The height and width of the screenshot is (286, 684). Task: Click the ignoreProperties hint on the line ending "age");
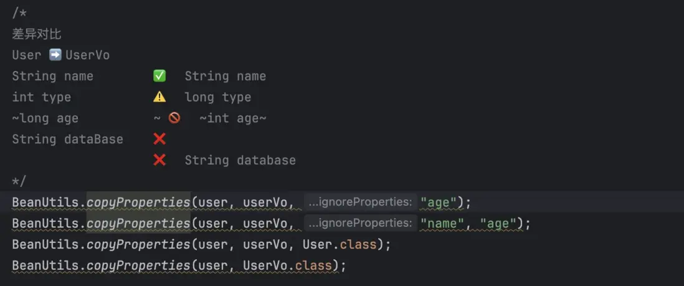tap(360, 202)
